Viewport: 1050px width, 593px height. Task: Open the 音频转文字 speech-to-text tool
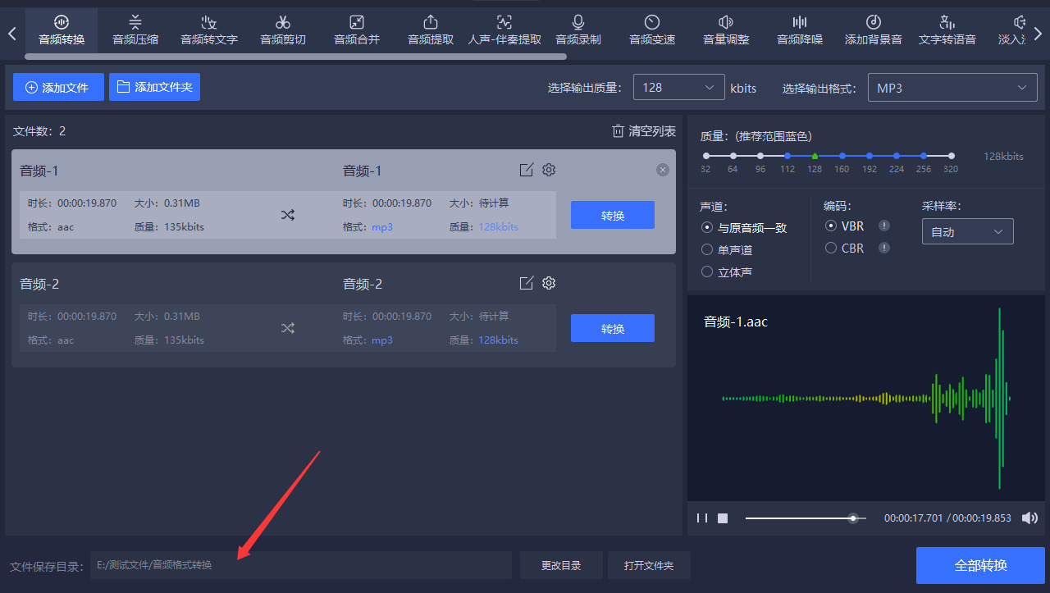tap(209, 30)
